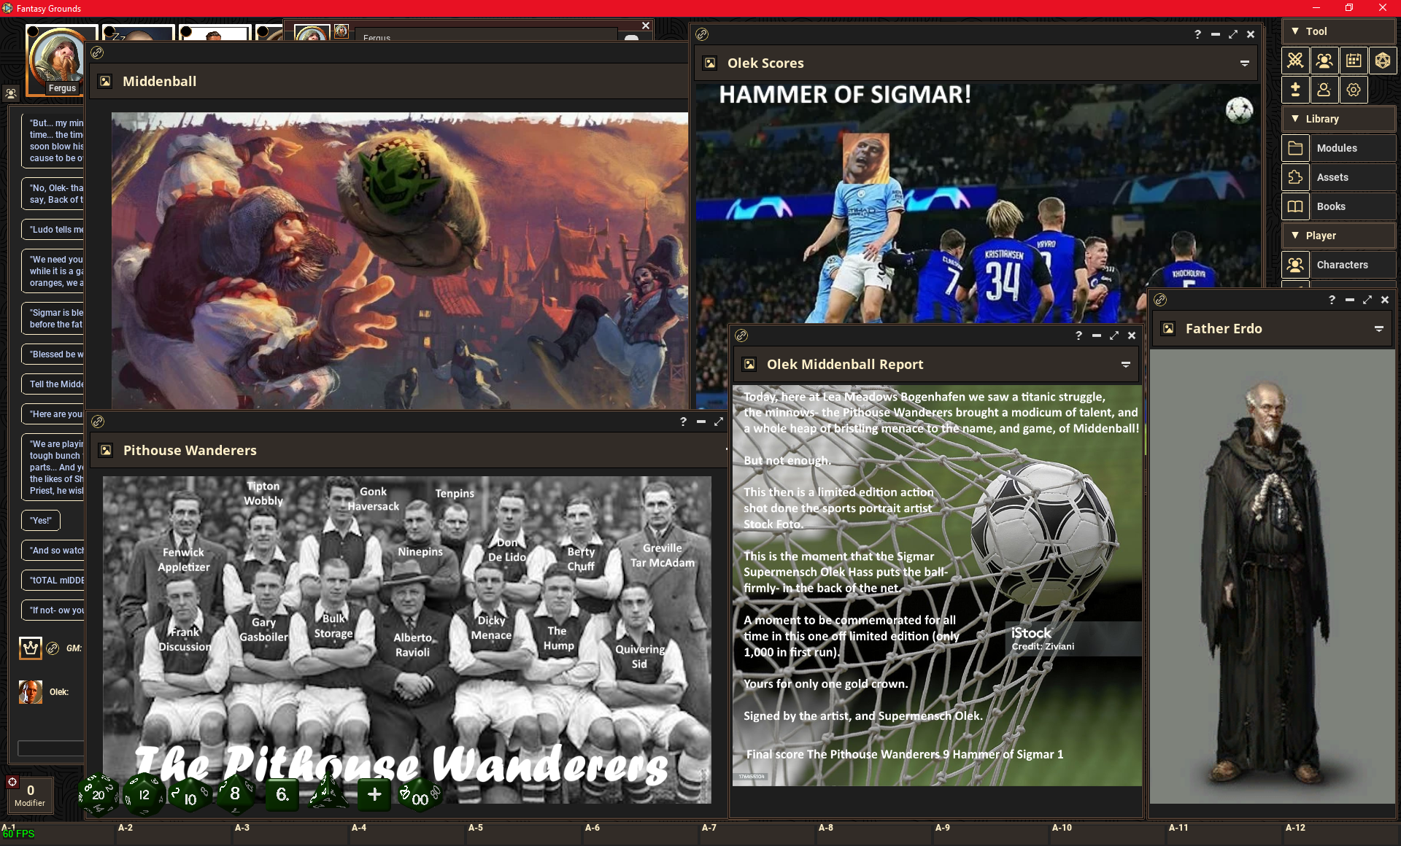This screenshot has height=846, width=1401.
Task: Click the image icon next to Pithouse Wanderers title
Action: [x=106, y=450]
